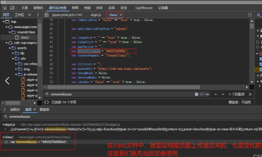This screenshot has width=262, height=157.
Task: Collapse the site folder
Action: (x=13, y=59)
